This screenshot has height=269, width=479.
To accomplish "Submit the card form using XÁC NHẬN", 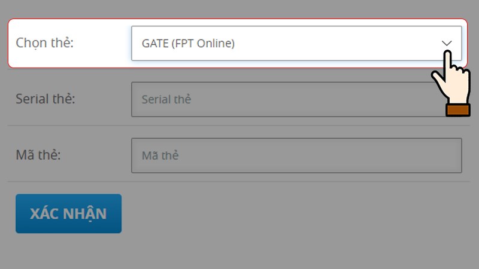I will pyautogui.click(x=68, y=213).
